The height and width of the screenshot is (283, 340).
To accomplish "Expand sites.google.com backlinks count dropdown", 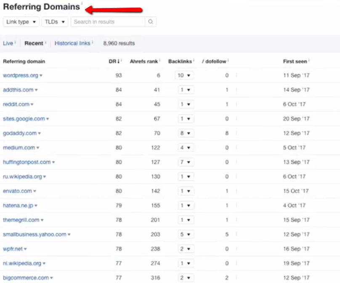I will pos(186,119).
